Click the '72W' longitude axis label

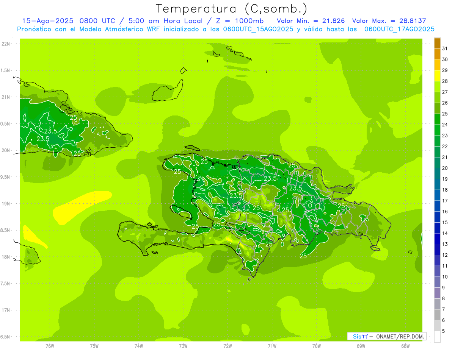click(x=227, y=346)
